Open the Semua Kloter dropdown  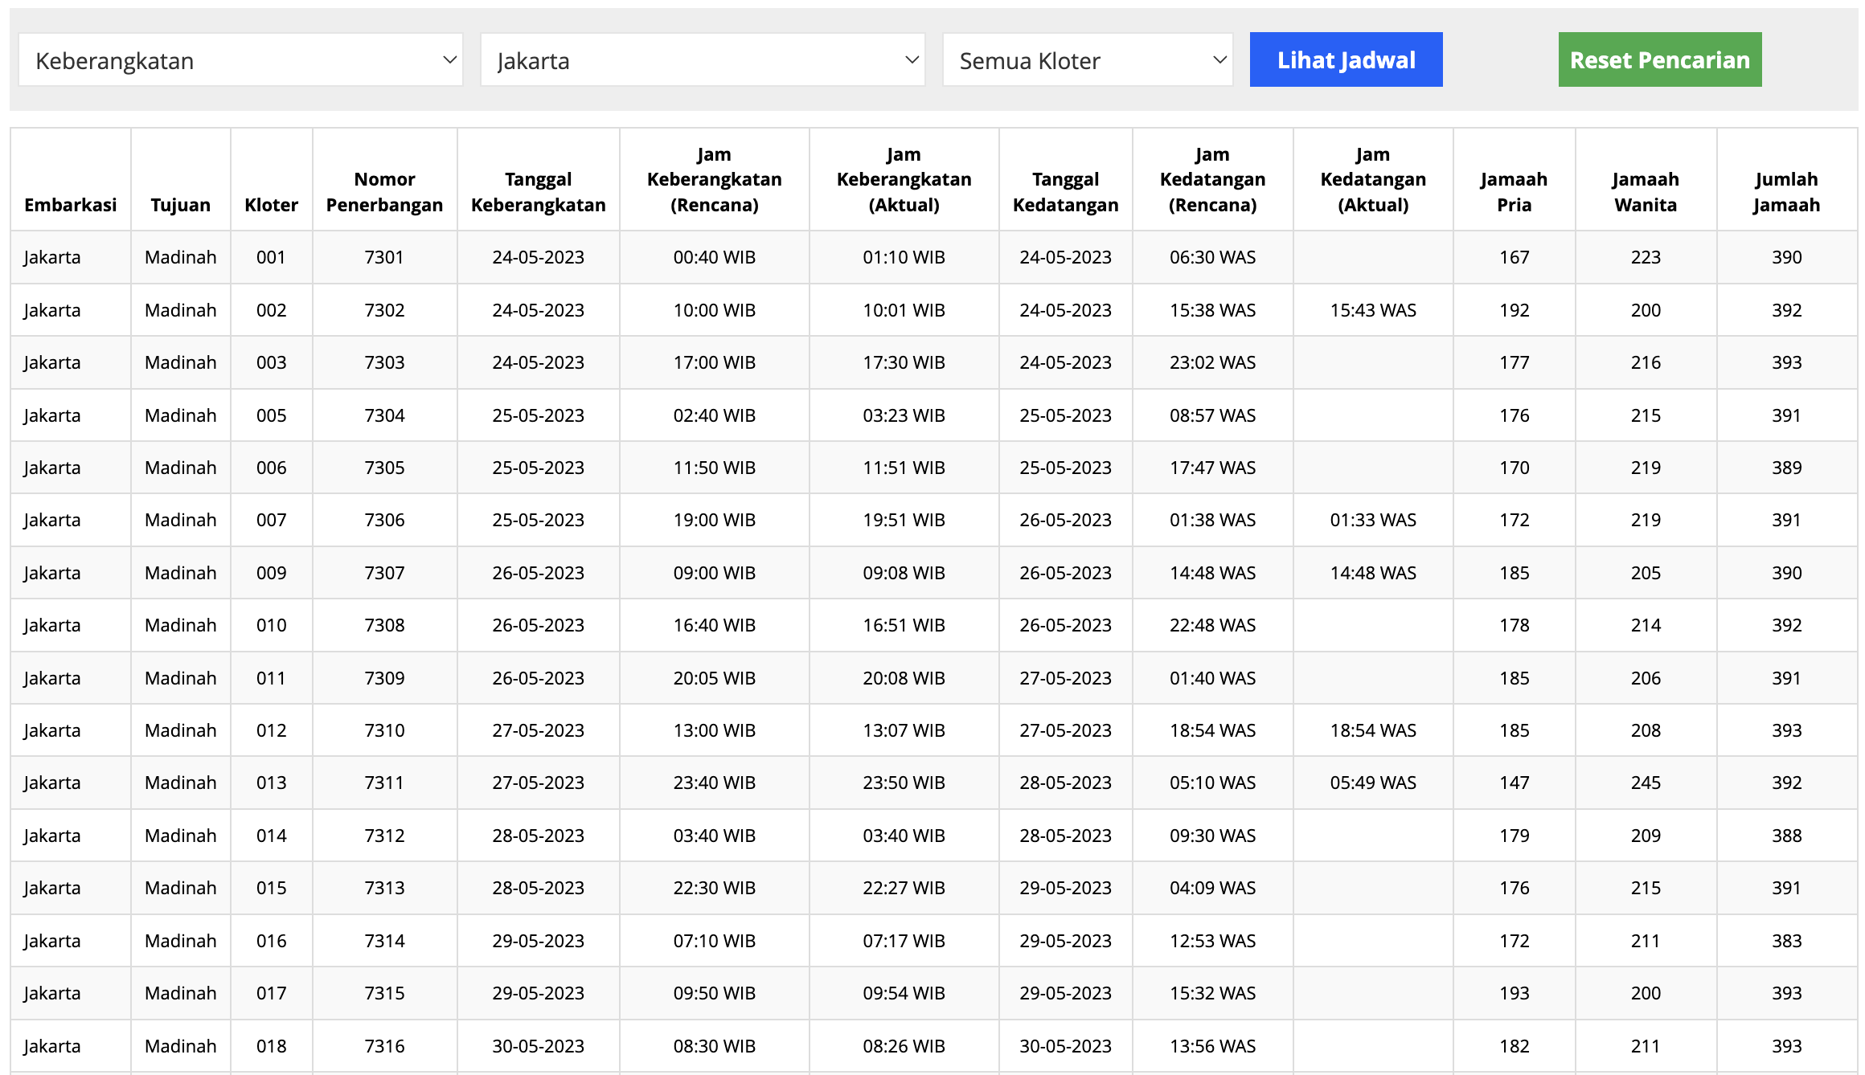(1087, 60)
